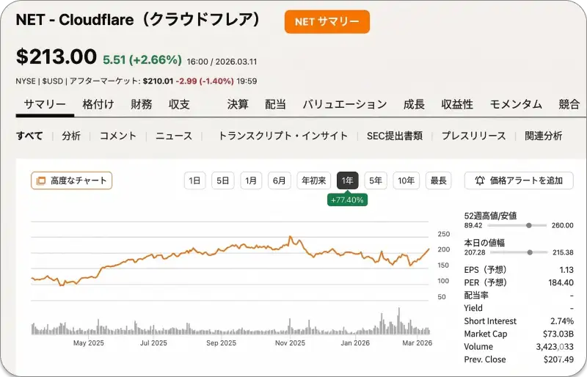Select the 1日 chart range

(x=194, y=181)
